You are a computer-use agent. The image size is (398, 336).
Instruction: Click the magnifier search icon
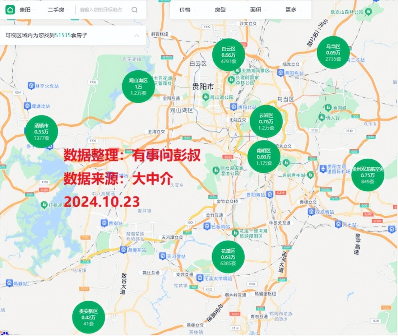(x=134, y=10)
